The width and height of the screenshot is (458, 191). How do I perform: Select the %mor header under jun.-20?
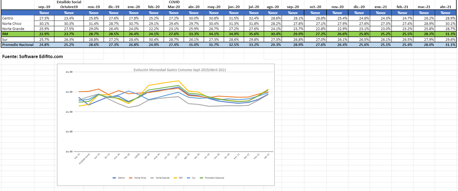234,13
